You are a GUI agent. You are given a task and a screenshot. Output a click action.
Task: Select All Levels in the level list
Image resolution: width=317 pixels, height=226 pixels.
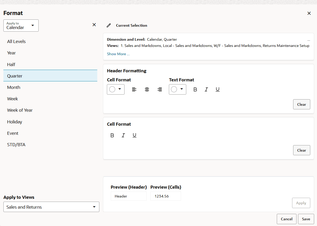50,41
